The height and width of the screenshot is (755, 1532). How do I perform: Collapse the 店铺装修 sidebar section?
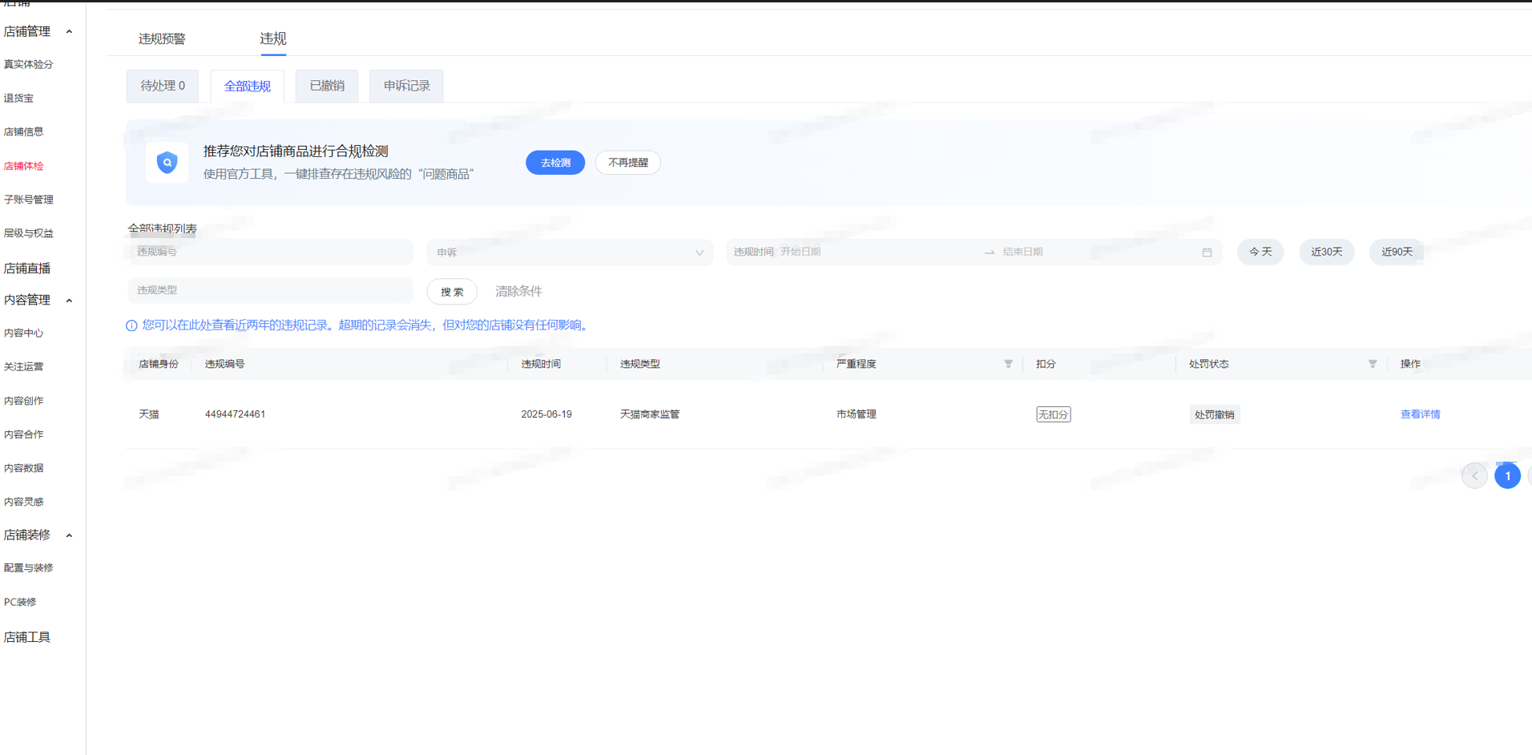click(x=69, y=535)
